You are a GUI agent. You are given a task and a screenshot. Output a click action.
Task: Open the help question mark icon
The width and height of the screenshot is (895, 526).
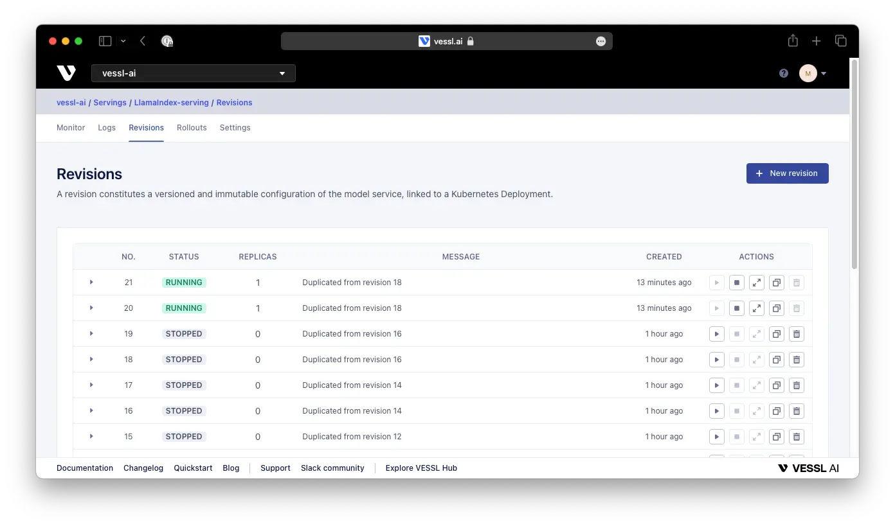click(784, 73)
